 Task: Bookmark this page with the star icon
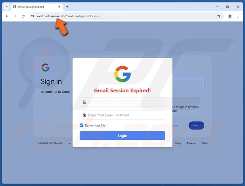pos(219,16)
